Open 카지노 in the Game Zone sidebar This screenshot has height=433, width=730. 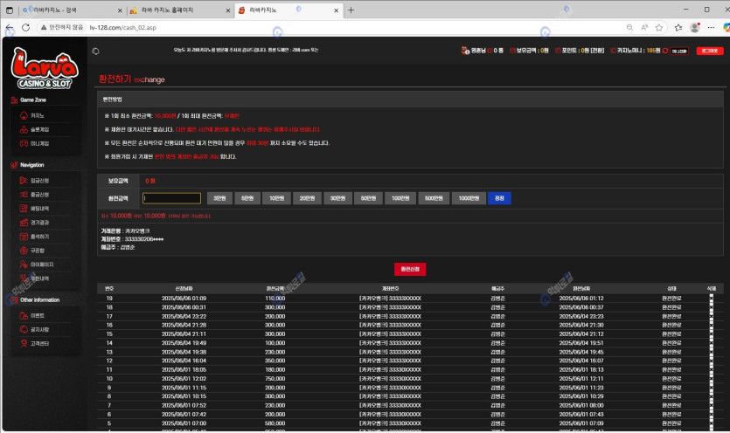[x=37, y=115]
